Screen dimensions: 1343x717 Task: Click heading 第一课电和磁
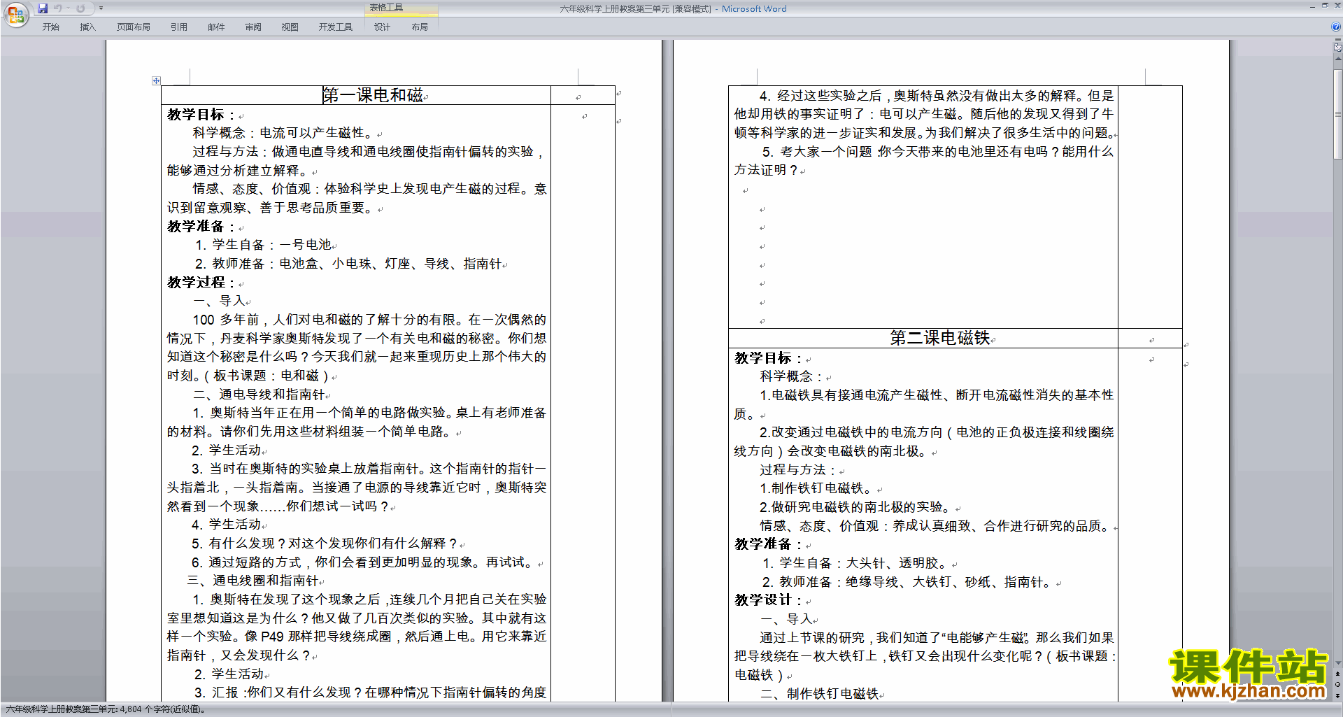point(372,95)
